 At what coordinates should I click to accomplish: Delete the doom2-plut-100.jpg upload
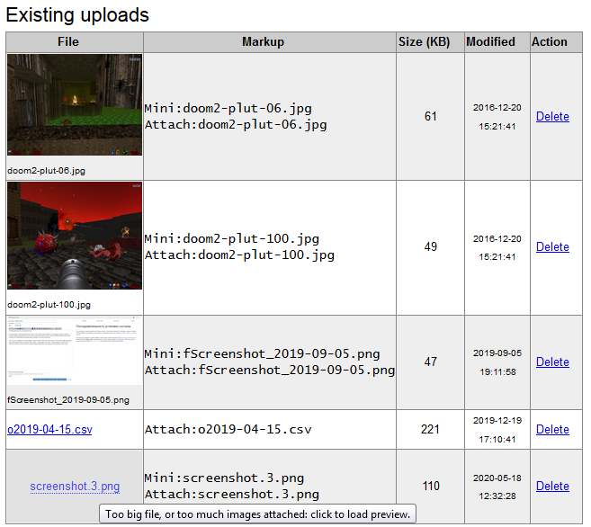coord(552,246)
